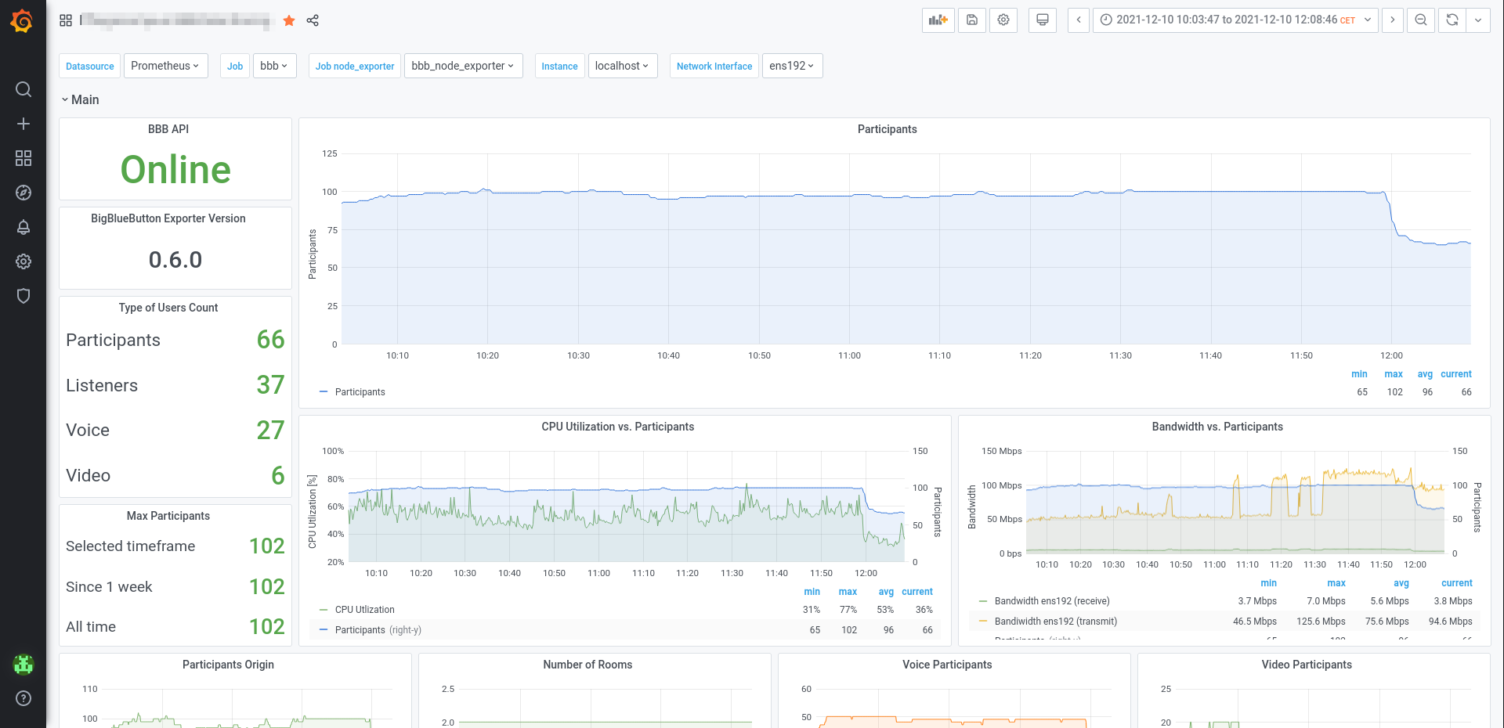Open Video Participants panel menu
Image resolution: width=1504 pixels, height=728 pixels.
pyautogui.click(x=1307, y=665)
